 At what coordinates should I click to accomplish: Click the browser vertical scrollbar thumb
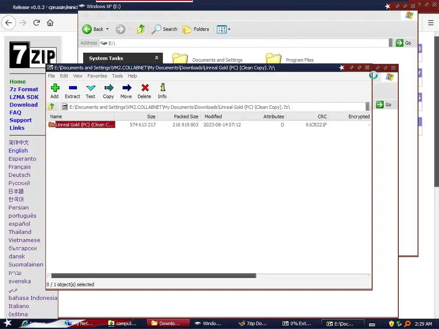pyautogui.click(x=436, y=111)
